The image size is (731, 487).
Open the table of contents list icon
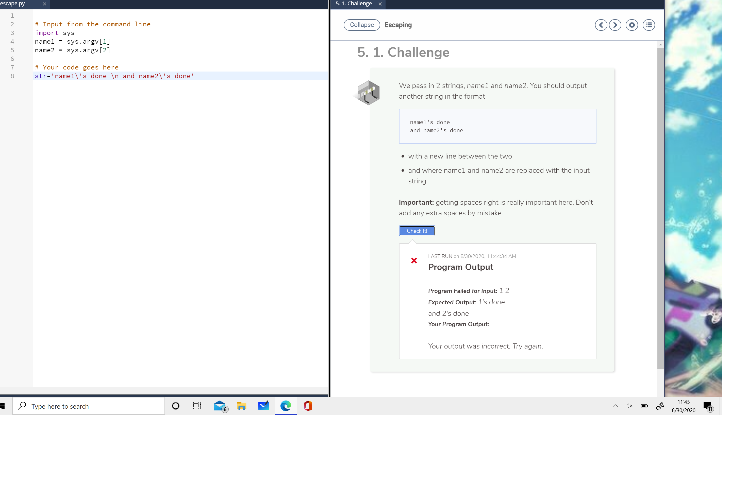(649, 25)
